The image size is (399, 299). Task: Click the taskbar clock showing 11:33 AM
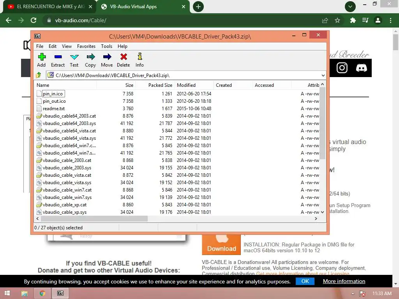382,294
